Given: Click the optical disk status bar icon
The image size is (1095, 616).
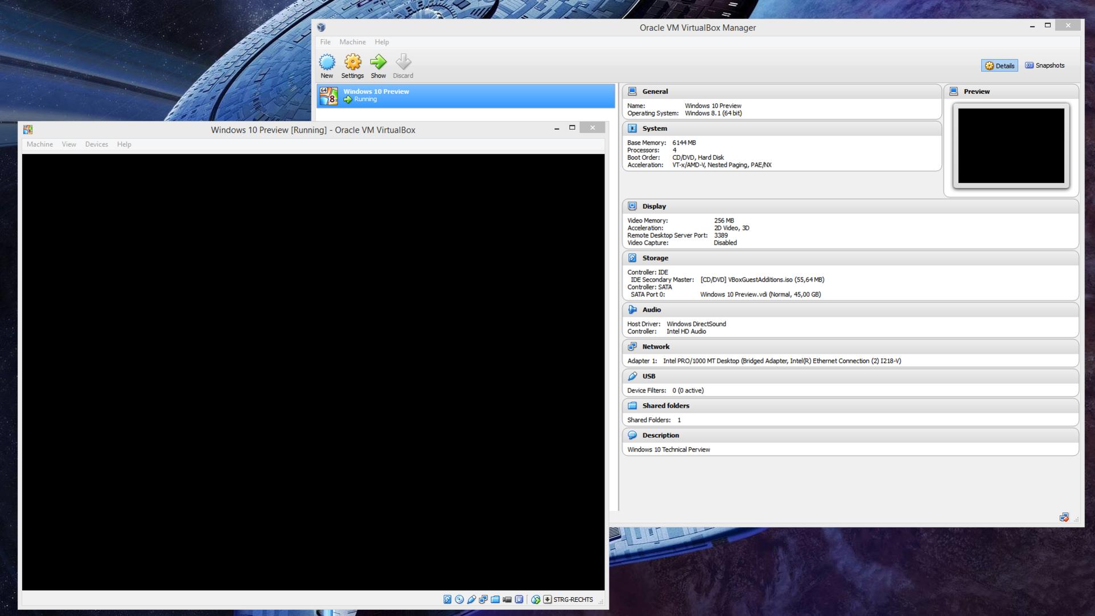Looking at the screenshot, I should [x=459, y=600].
